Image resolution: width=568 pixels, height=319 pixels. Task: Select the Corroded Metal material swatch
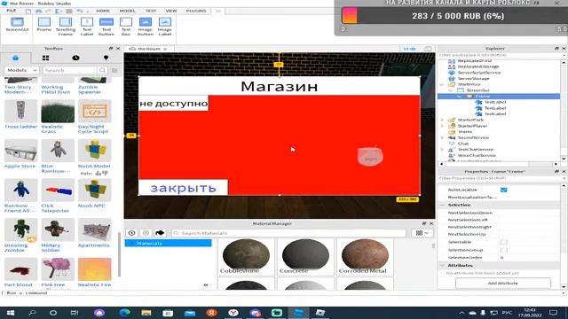pos(365,256)
